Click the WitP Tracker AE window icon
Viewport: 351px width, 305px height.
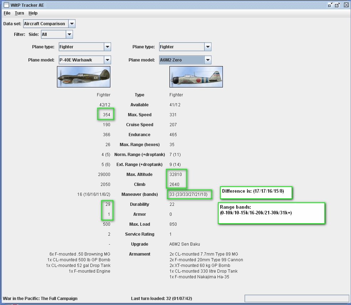click(x=6, y=5)
